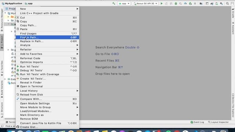Click the Apply Code Changes icon
Viewport: 235px width, 132px height.
[171, 3]
